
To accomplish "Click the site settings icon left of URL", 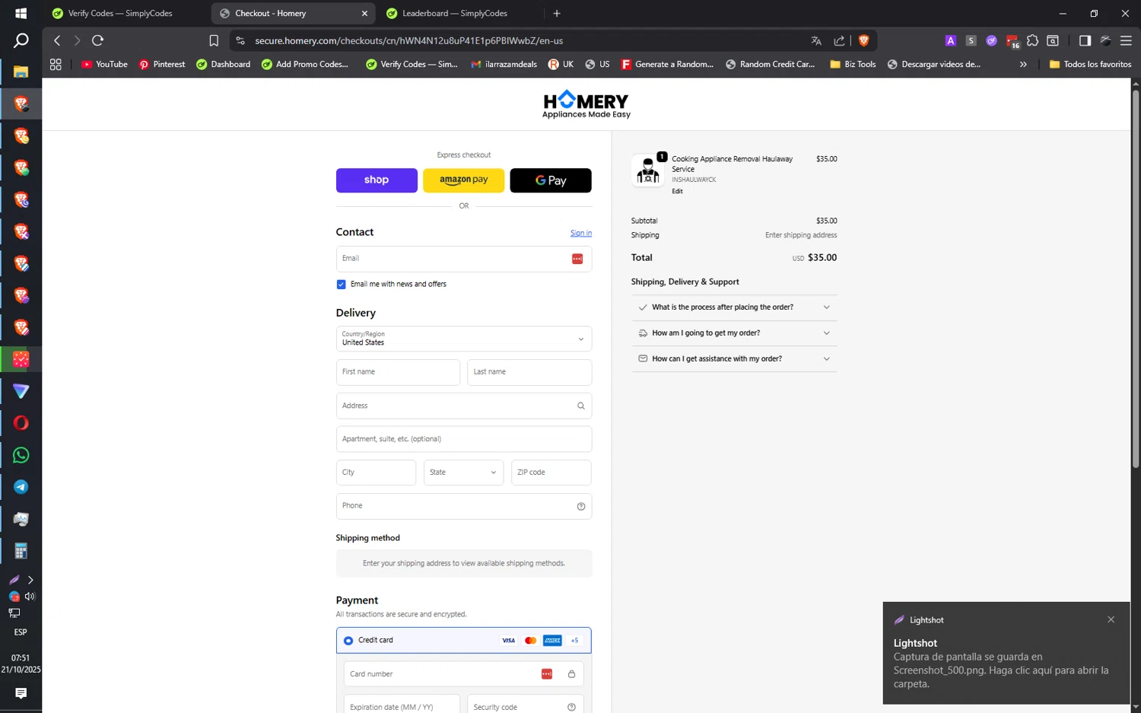I will (x=240, y=40).
